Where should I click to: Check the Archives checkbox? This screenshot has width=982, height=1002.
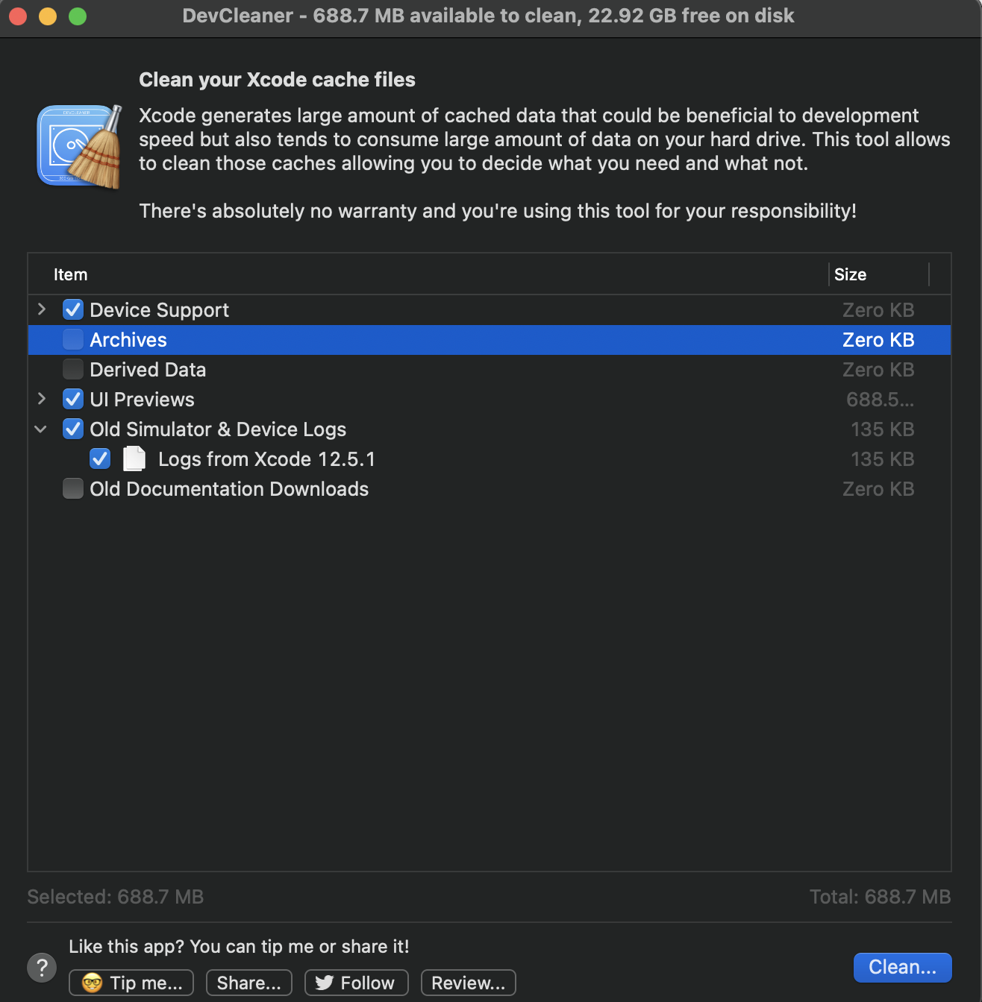coord(73,339)
